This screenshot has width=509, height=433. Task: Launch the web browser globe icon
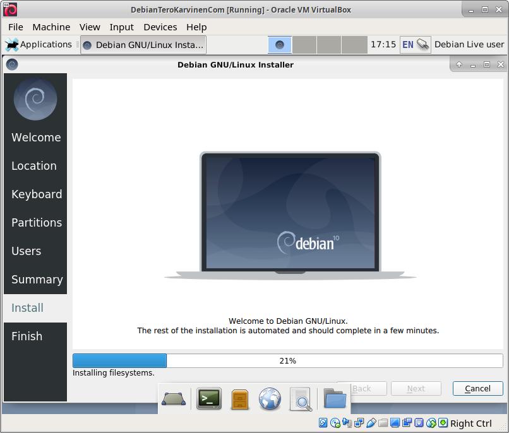270,398
